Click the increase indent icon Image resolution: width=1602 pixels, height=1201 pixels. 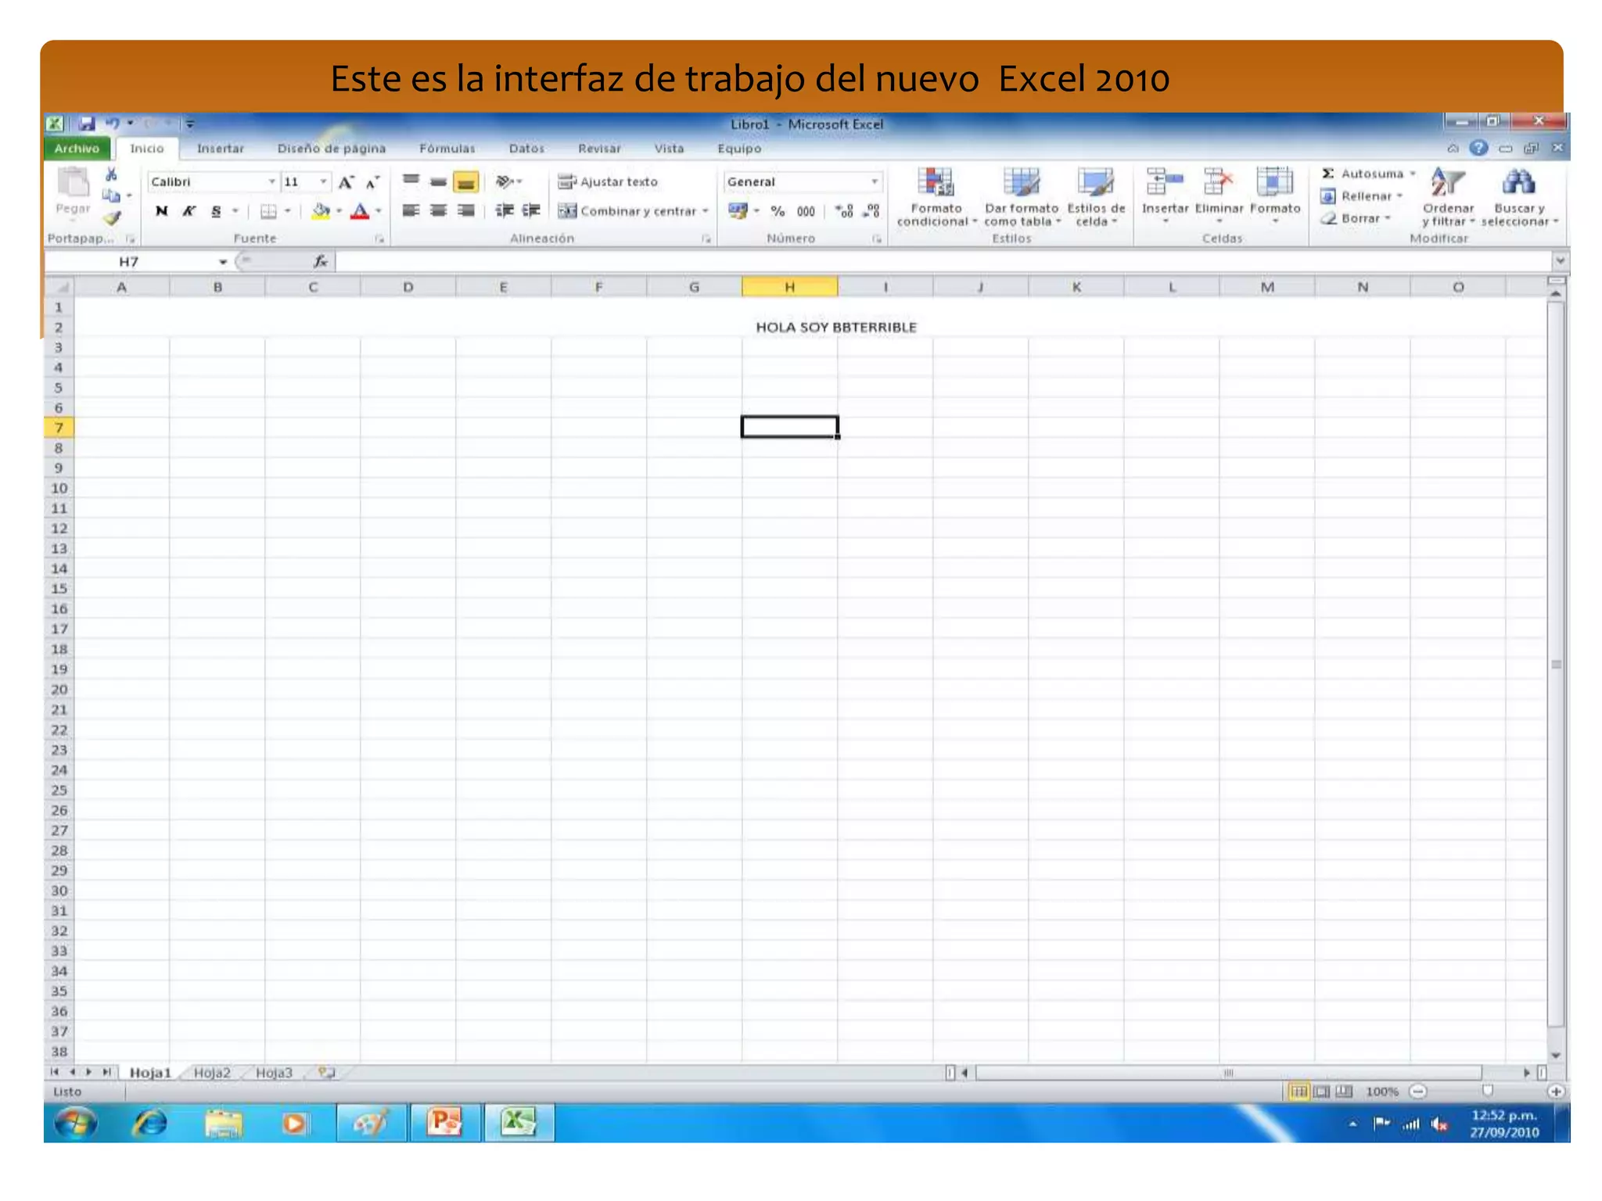point(531,210)
